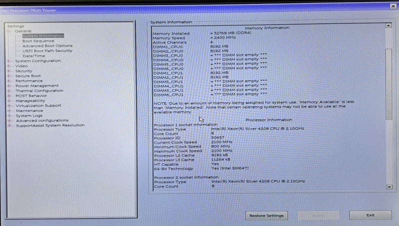Open Date/Time settings
Image resolution: width=399 pixels, height=226 pixels.
[33, 56]
